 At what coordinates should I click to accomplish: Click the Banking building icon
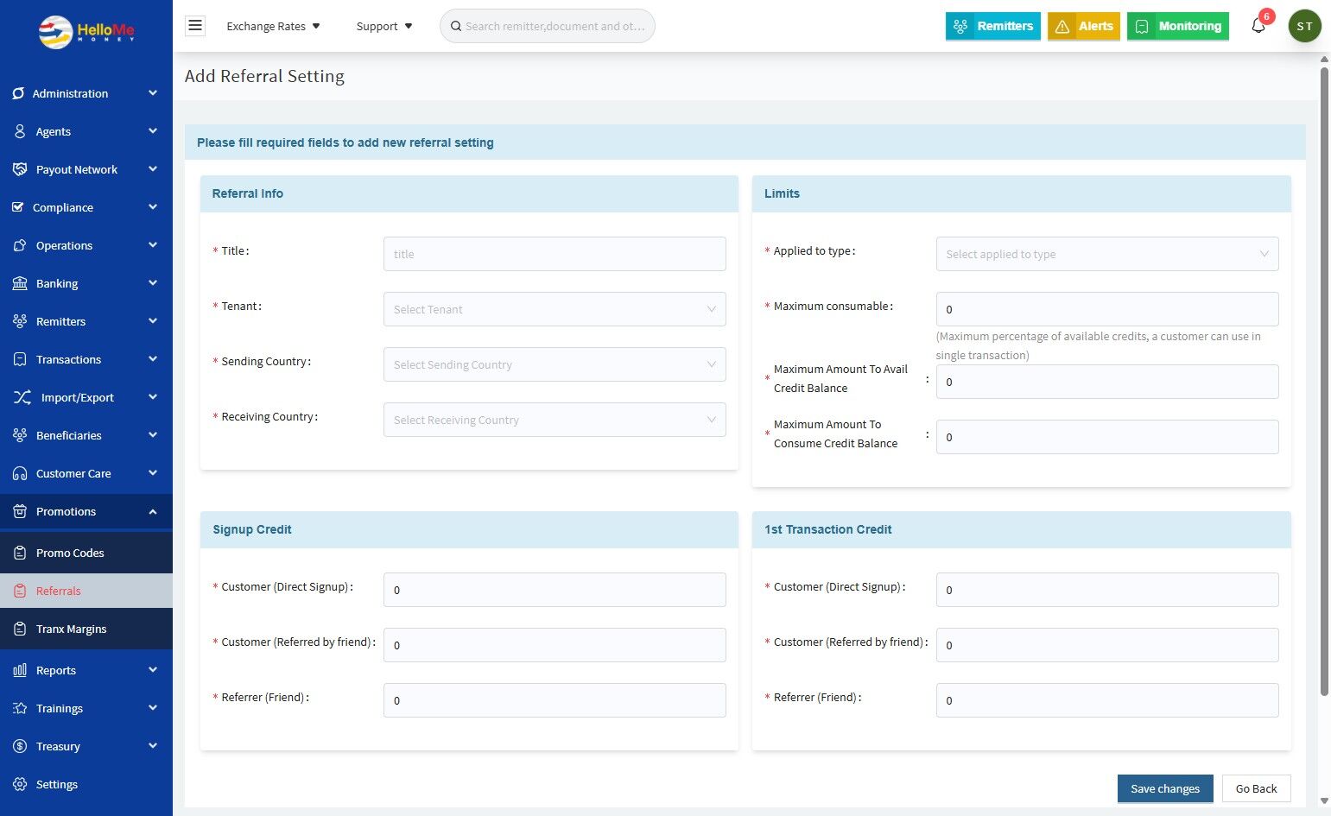pyautogui.click(x=20, y=283)
